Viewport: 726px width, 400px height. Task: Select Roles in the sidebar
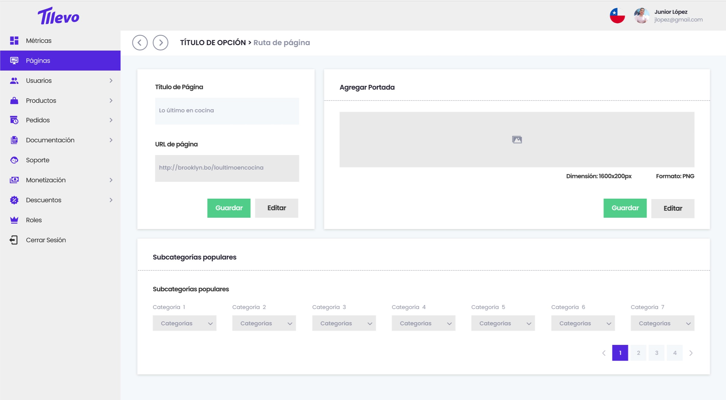click(60, 220)
